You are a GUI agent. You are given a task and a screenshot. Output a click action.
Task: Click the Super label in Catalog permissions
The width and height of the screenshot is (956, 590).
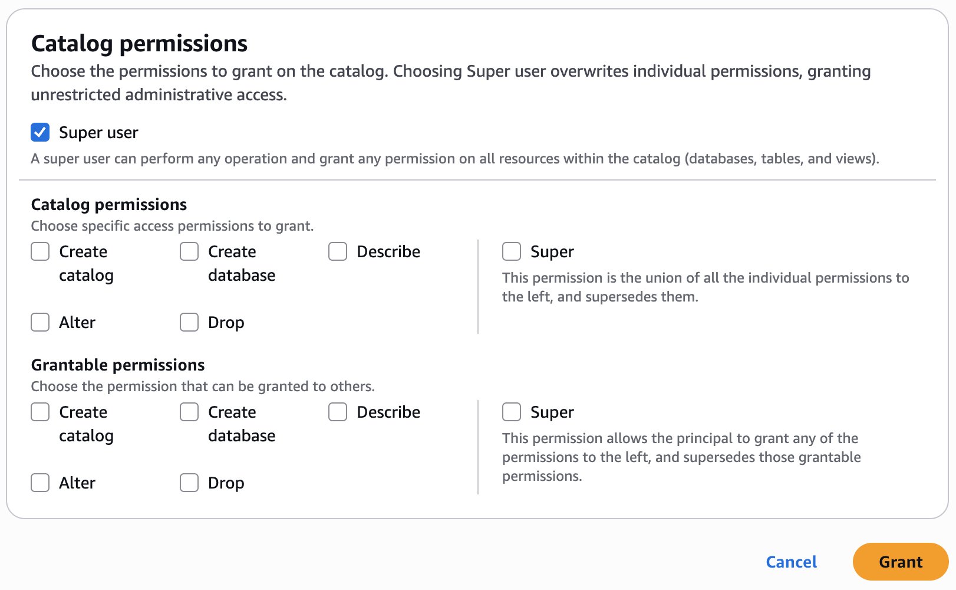click(x=552, y=252)
